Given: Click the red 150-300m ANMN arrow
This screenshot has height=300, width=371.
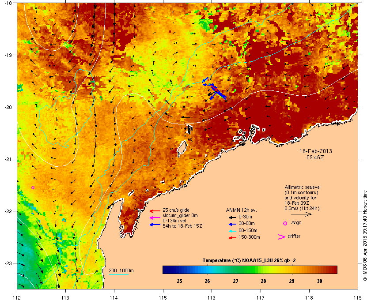Looking at the screenshot, I should [x=232, y=238].
